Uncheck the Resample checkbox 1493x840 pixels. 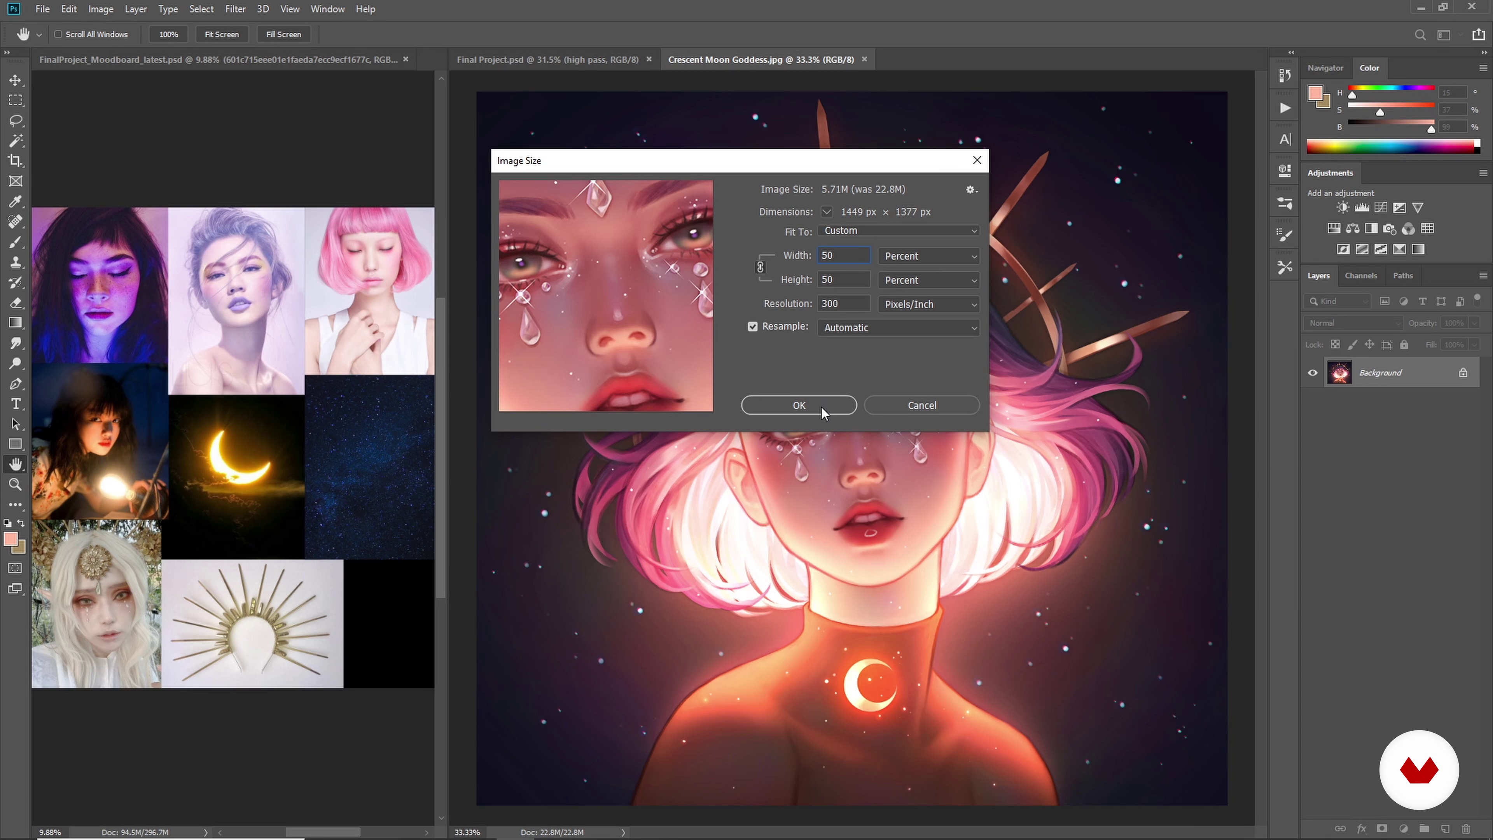click(x=752, y=327)
